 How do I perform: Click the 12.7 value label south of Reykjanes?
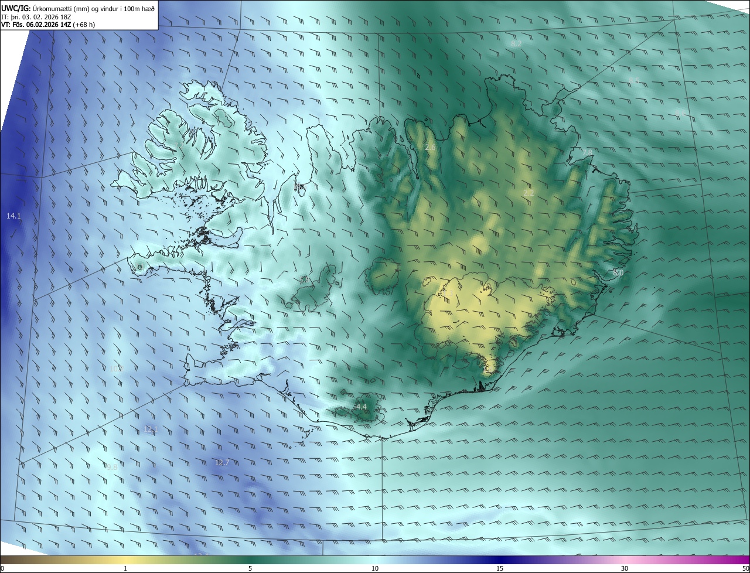[x=222, y=463]
